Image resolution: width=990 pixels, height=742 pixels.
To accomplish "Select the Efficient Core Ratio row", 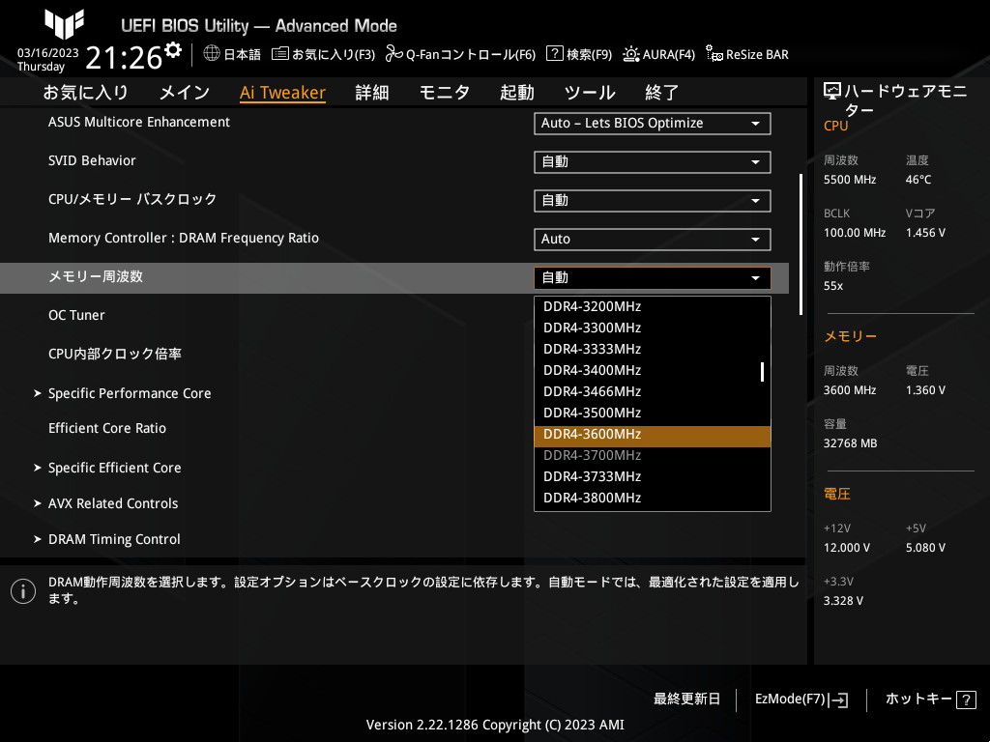I will [394, 428].
